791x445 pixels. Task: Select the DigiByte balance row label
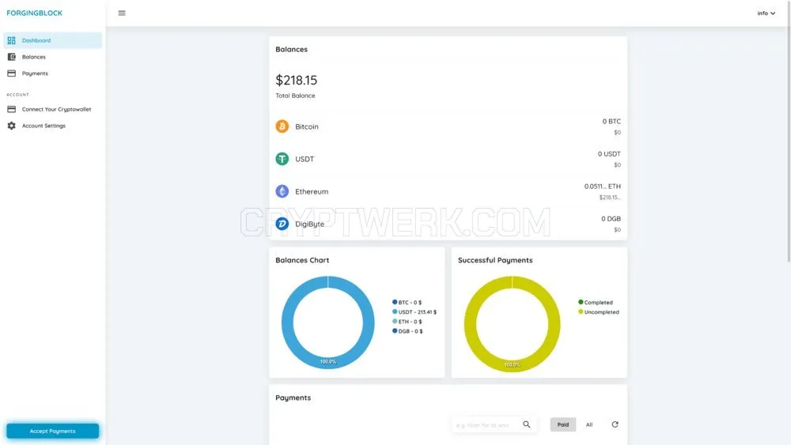click(x=310, y=224)
